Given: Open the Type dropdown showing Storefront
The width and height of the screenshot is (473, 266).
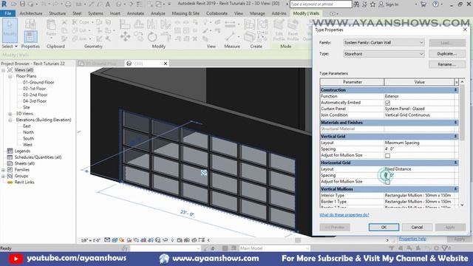Looking at the screenshot, I should (x=384, y=54).
